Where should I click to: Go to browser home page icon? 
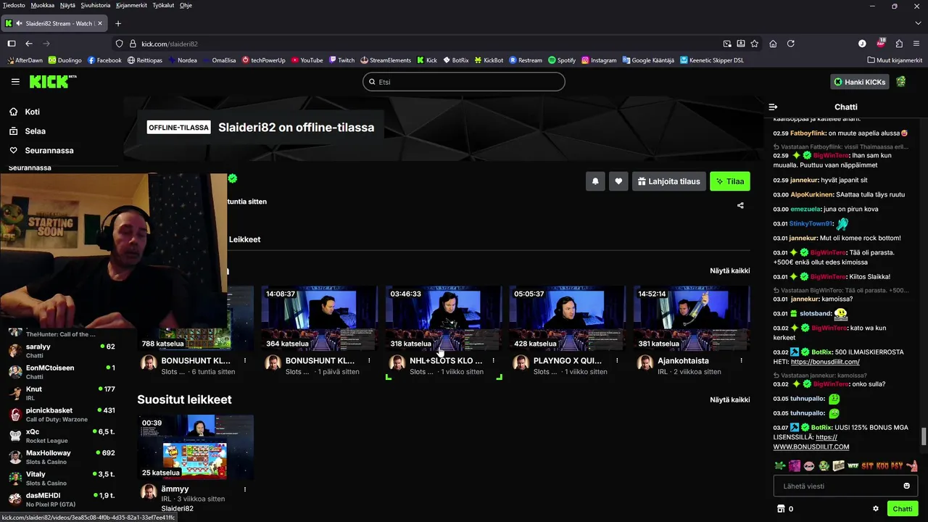tap(773, 43)
